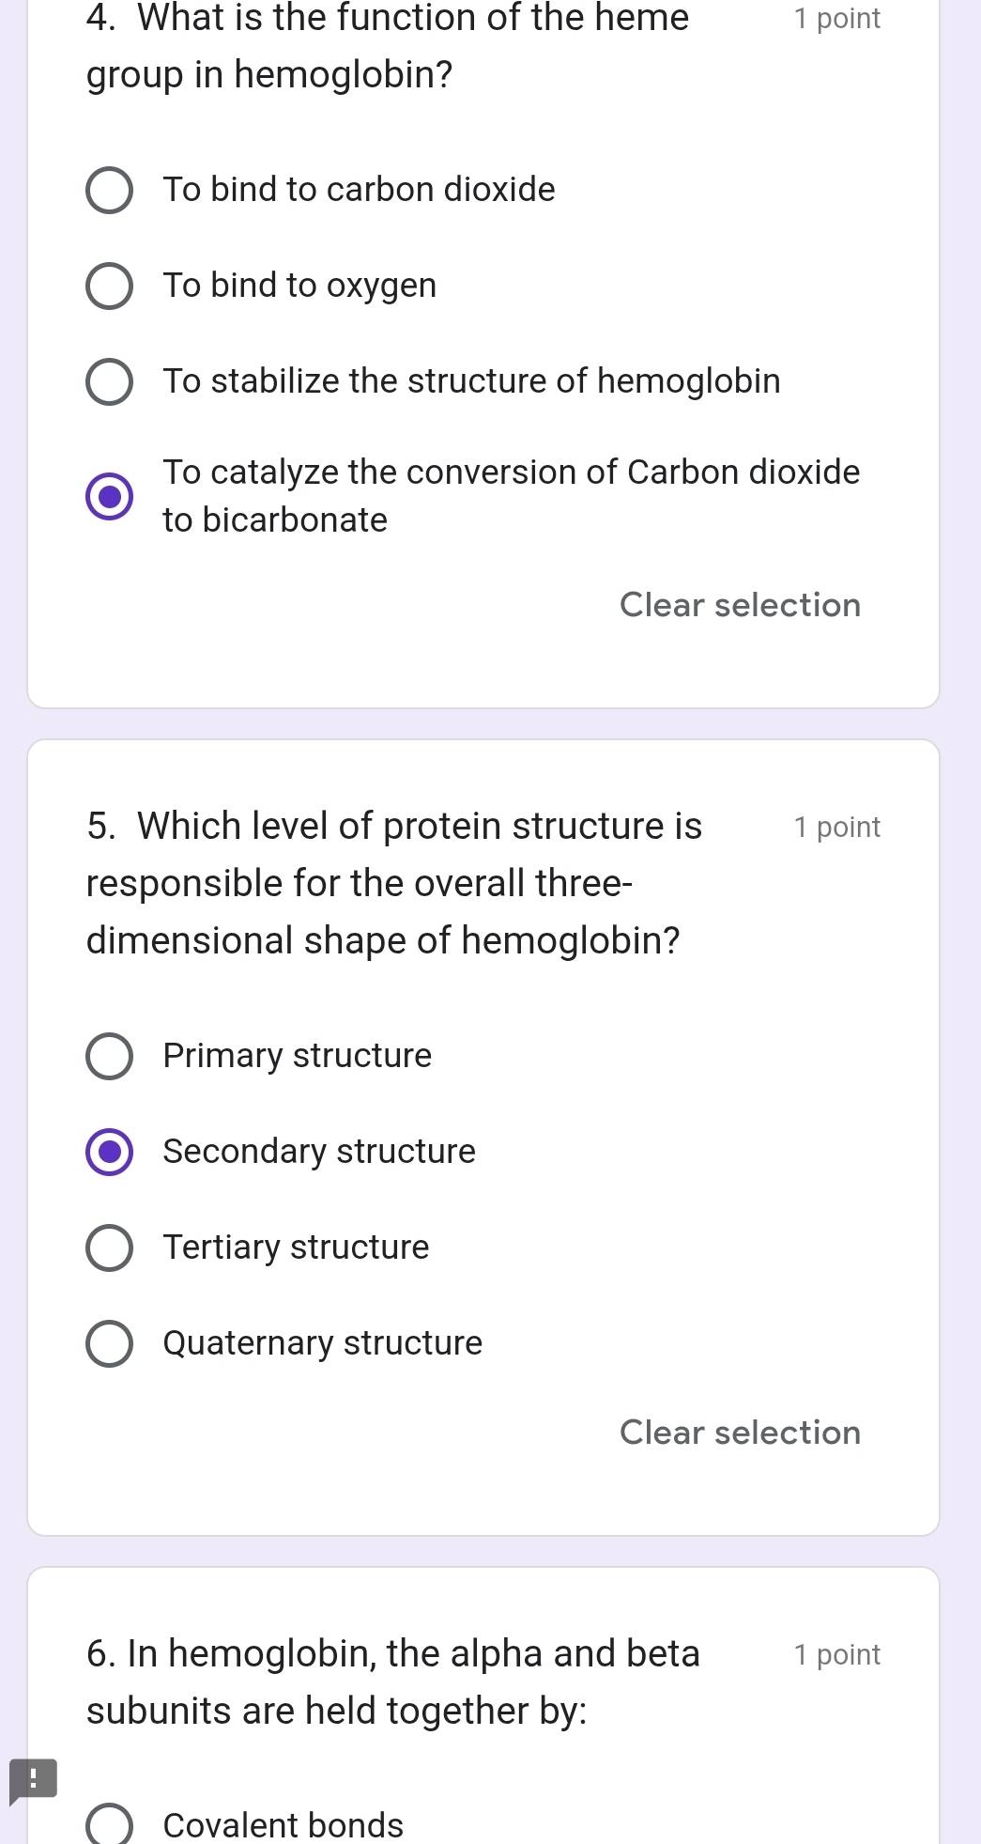This screenshot has width=981, height=1844.
Task: Click question 6 alpha and beta subunits text
Action: click(x=393, y=1681)
